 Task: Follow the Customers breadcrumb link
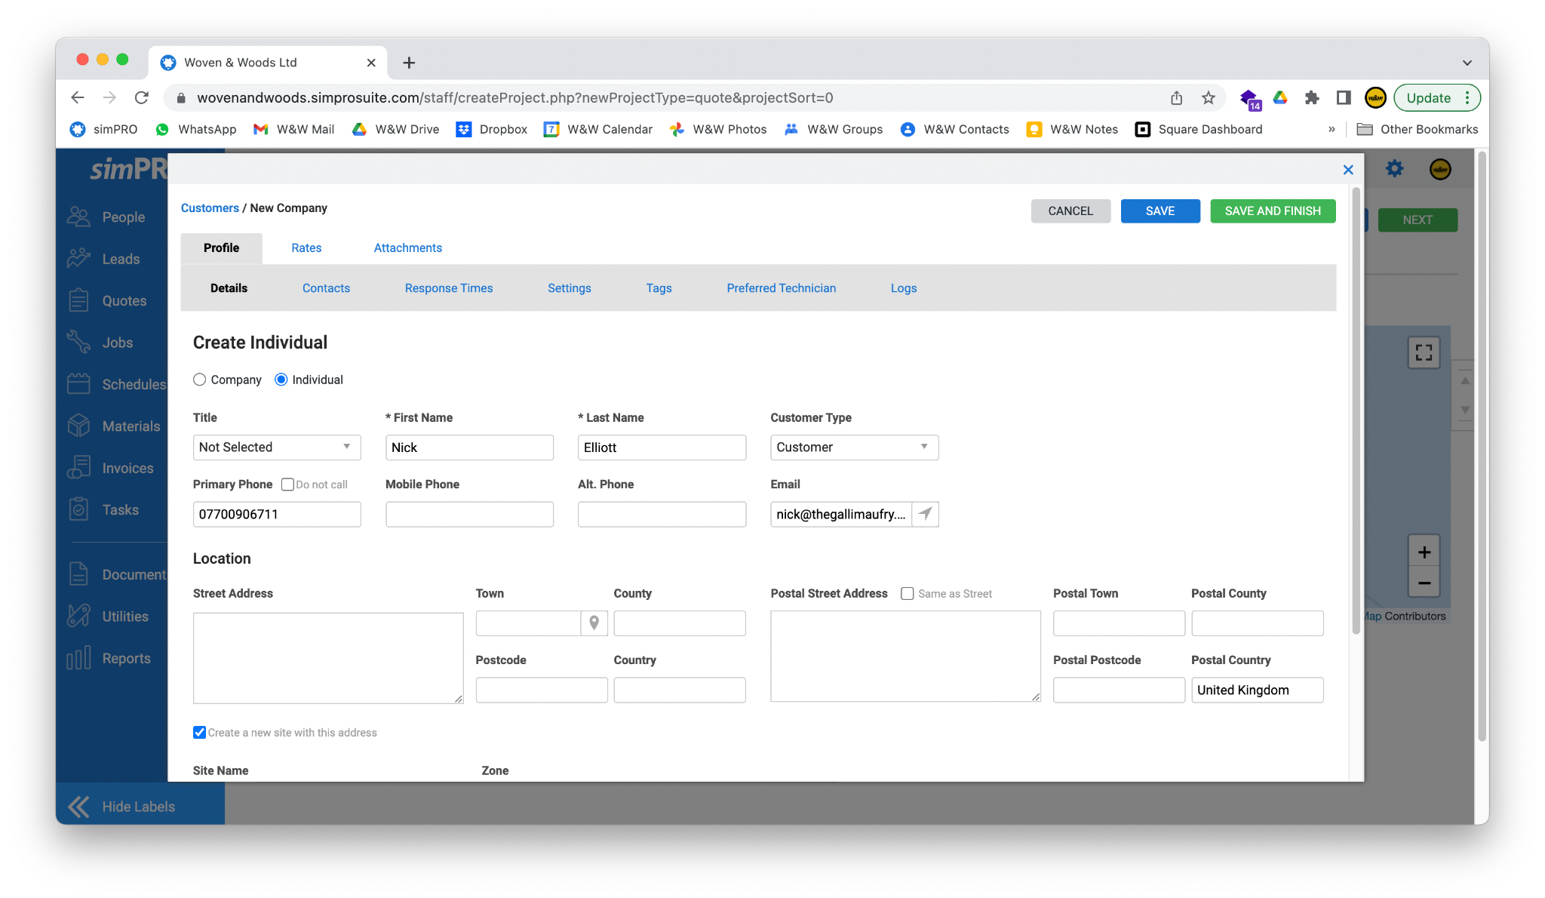[210, 208]
